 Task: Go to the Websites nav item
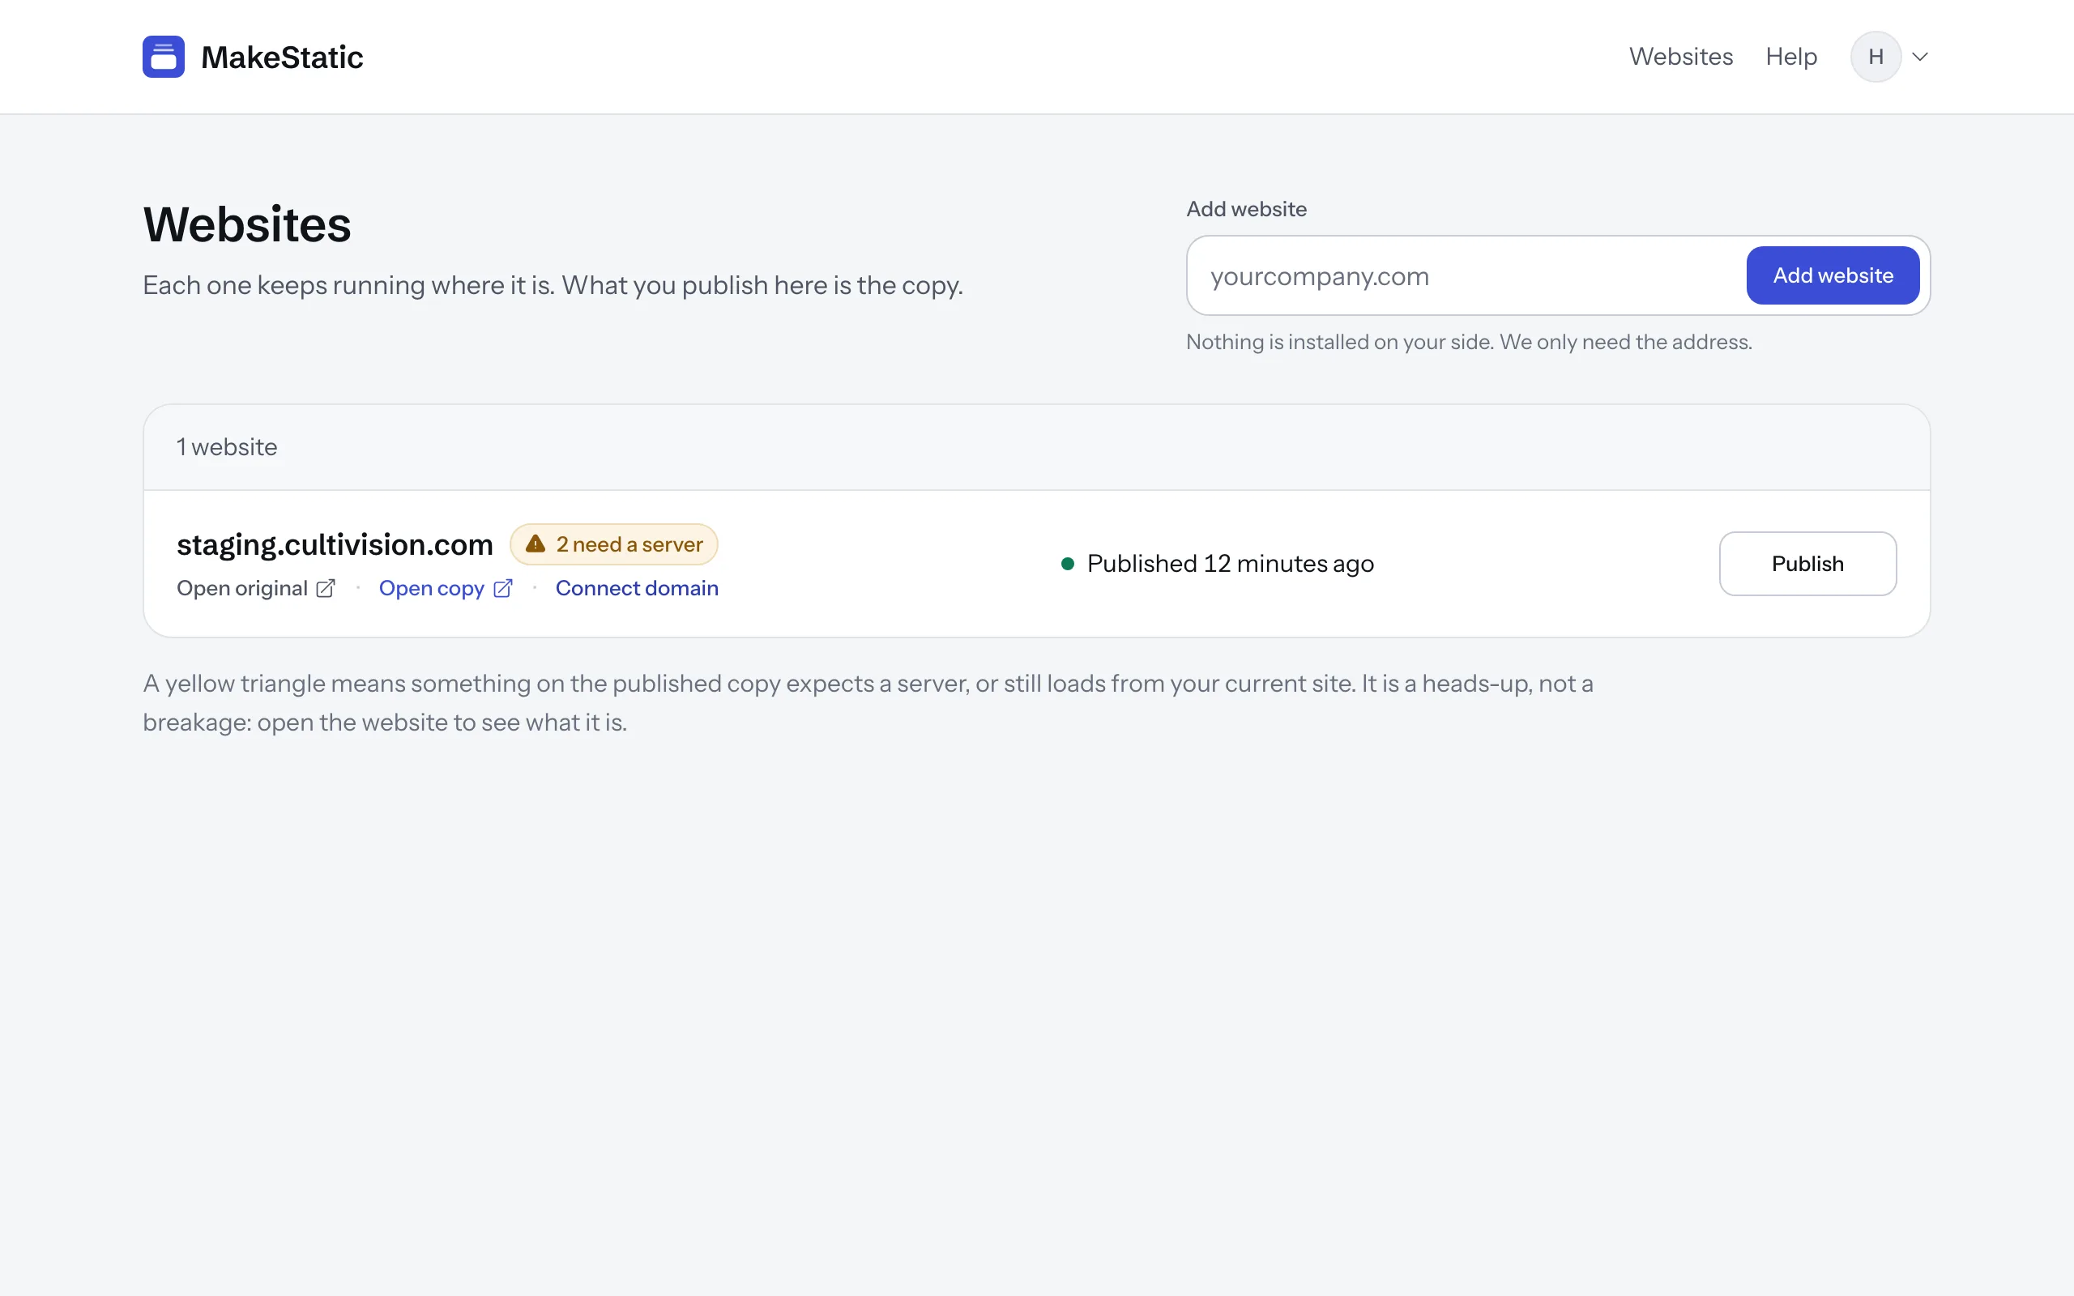click(1680, 57)
